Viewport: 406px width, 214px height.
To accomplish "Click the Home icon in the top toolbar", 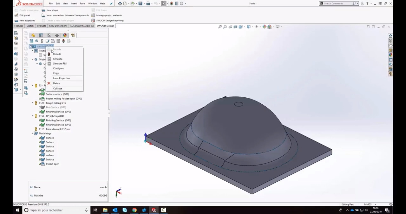I will point(120,3).
